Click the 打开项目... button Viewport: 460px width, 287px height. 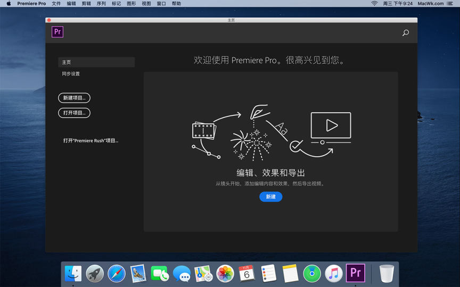(74, 113)
